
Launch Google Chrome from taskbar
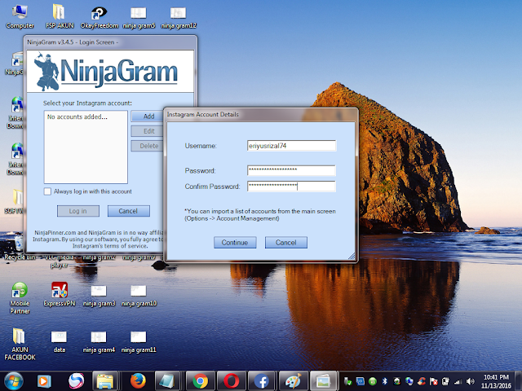pyautogui.click(x=200, y=381)
